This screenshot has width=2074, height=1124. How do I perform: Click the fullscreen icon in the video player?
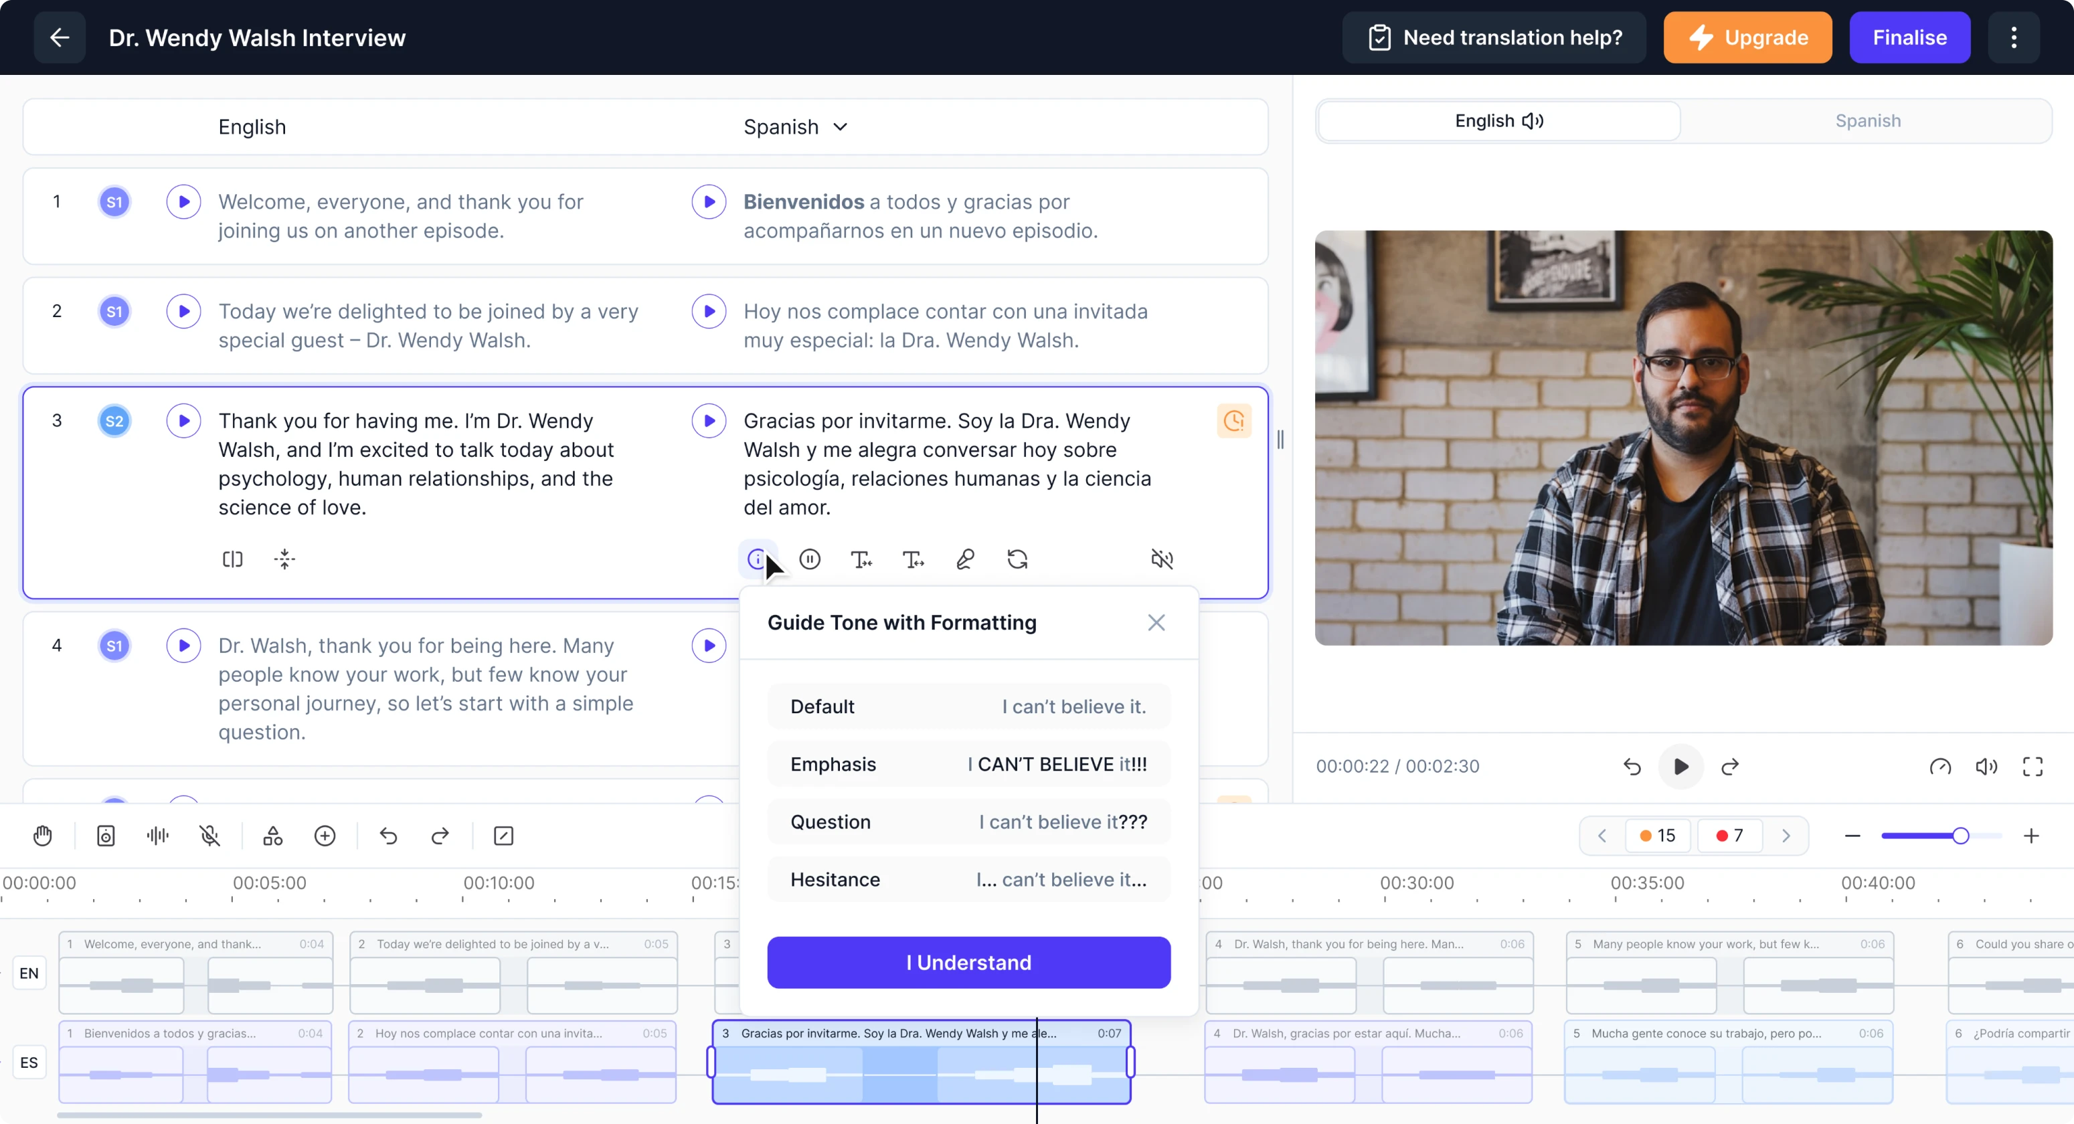point(2032,767)
